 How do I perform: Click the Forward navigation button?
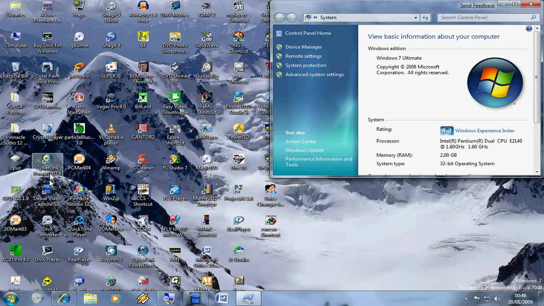pyautogui.click(x=292, y=17)
